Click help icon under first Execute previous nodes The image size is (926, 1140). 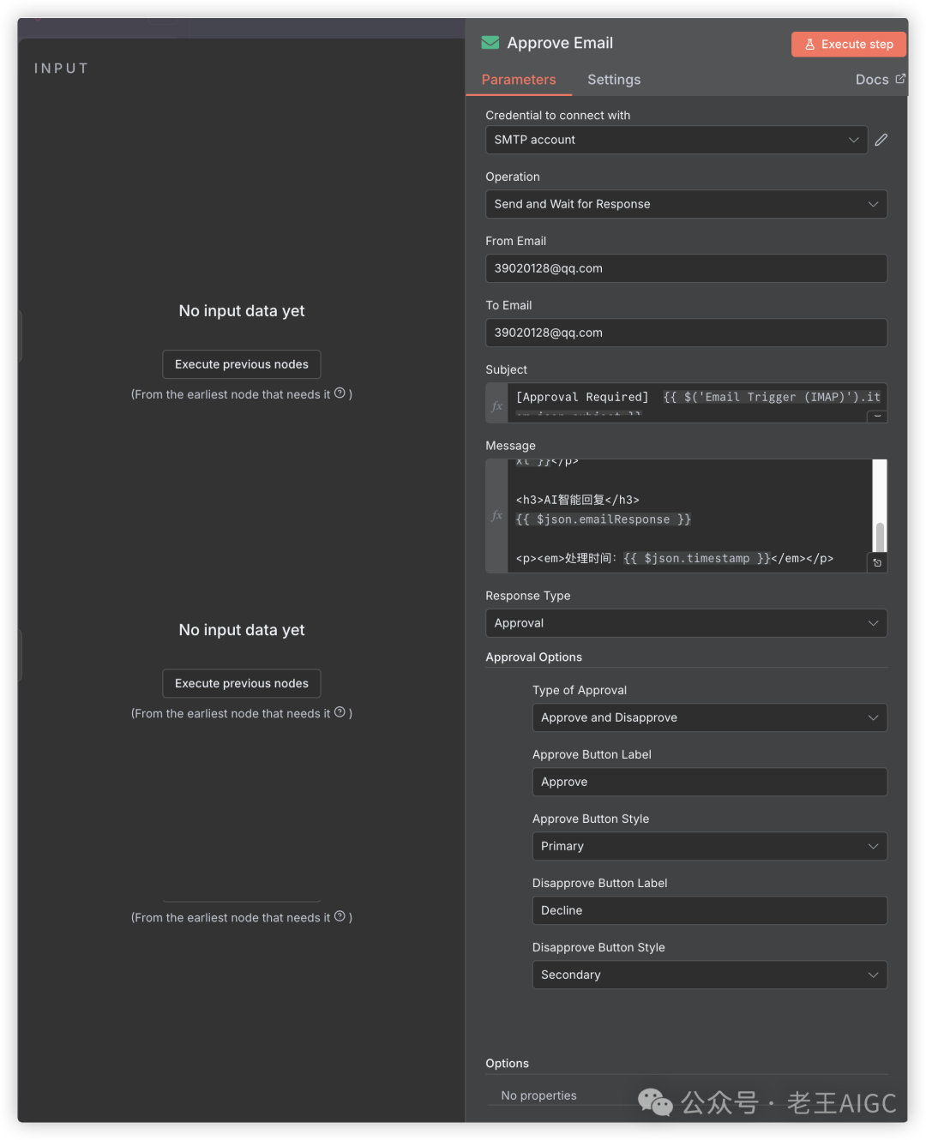click(340, 393)
